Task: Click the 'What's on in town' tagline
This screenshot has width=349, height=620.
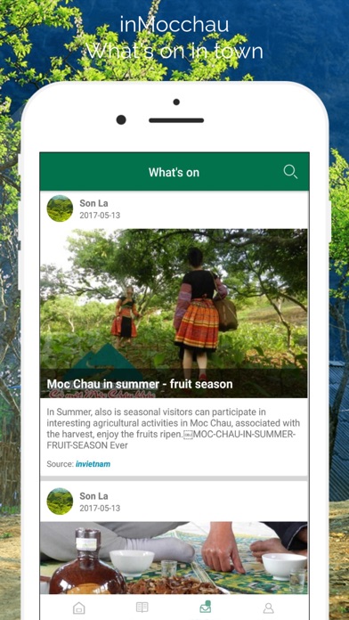Action: point(174,52)
